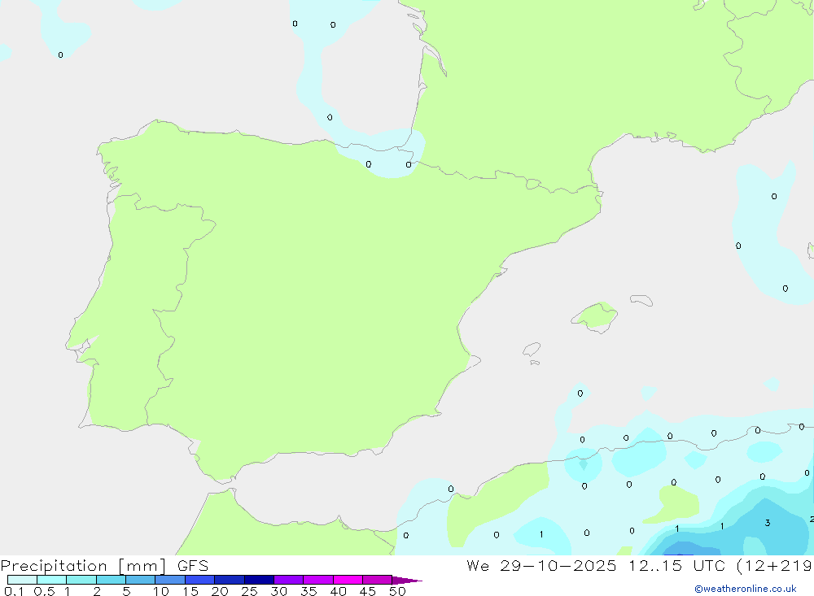Click the legend swatch between 0.1 and 0.5

tap(22, 580)
